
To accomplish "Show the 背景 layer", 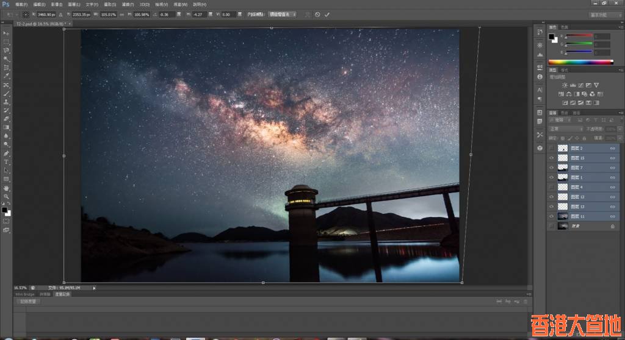I will (x=552, y=226).
